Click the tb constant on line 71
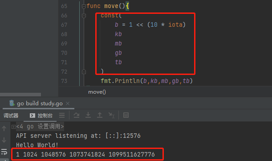The height and width of the screenshot is (161, 272). tap(118, 62)
